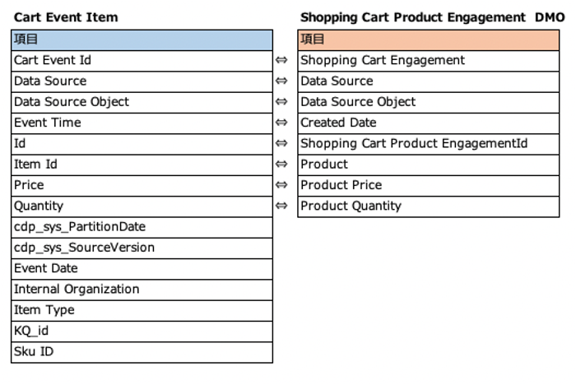Click the blue 項目 header cell

142,39
